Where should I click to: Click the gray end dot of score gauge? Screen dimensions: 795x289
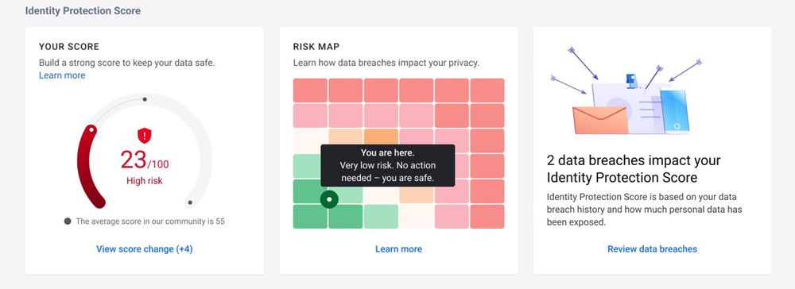190,202
